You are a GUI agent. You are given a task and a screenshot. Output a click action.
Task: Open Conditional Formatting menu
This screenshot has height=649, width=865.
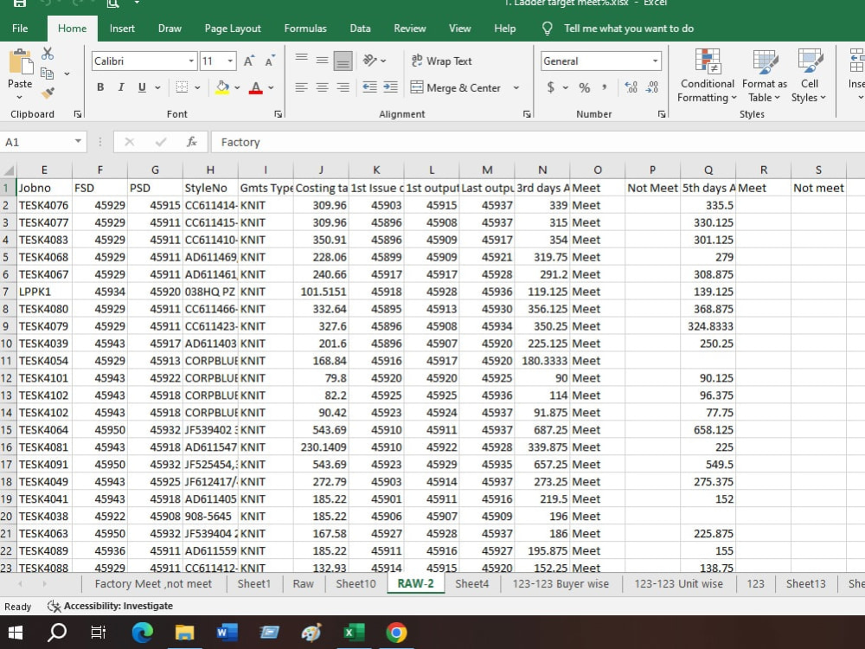tap(708, 75)
